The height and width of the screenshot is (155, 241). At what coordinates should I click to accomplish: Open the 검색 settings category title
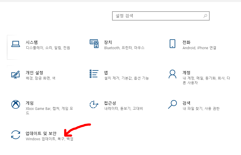point(186,103)
